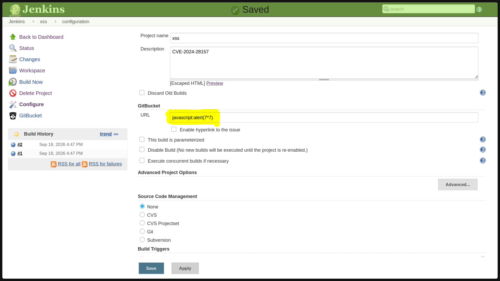Open Delete Project link
The width and height of the screenshot is (500, 281).
35,93
